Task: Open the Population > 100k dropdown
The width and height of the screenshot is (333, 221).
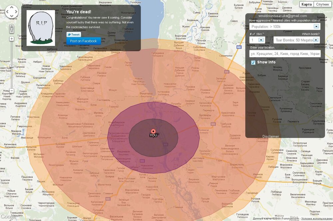Action: click(x=285, y=27)
